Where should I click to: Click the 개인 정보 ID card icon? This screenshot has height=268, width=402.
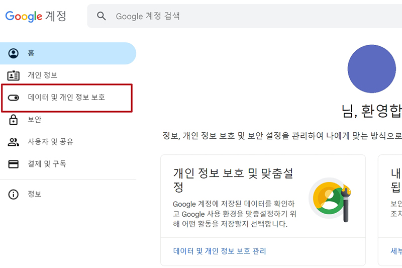point(14,75)
